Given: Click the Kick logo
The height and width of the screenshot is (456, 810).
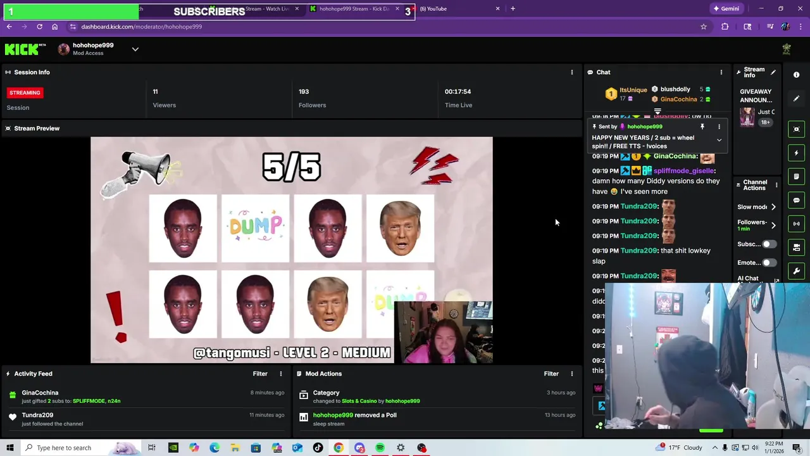Looking at the screenshot, I should [x=25, y=49].
